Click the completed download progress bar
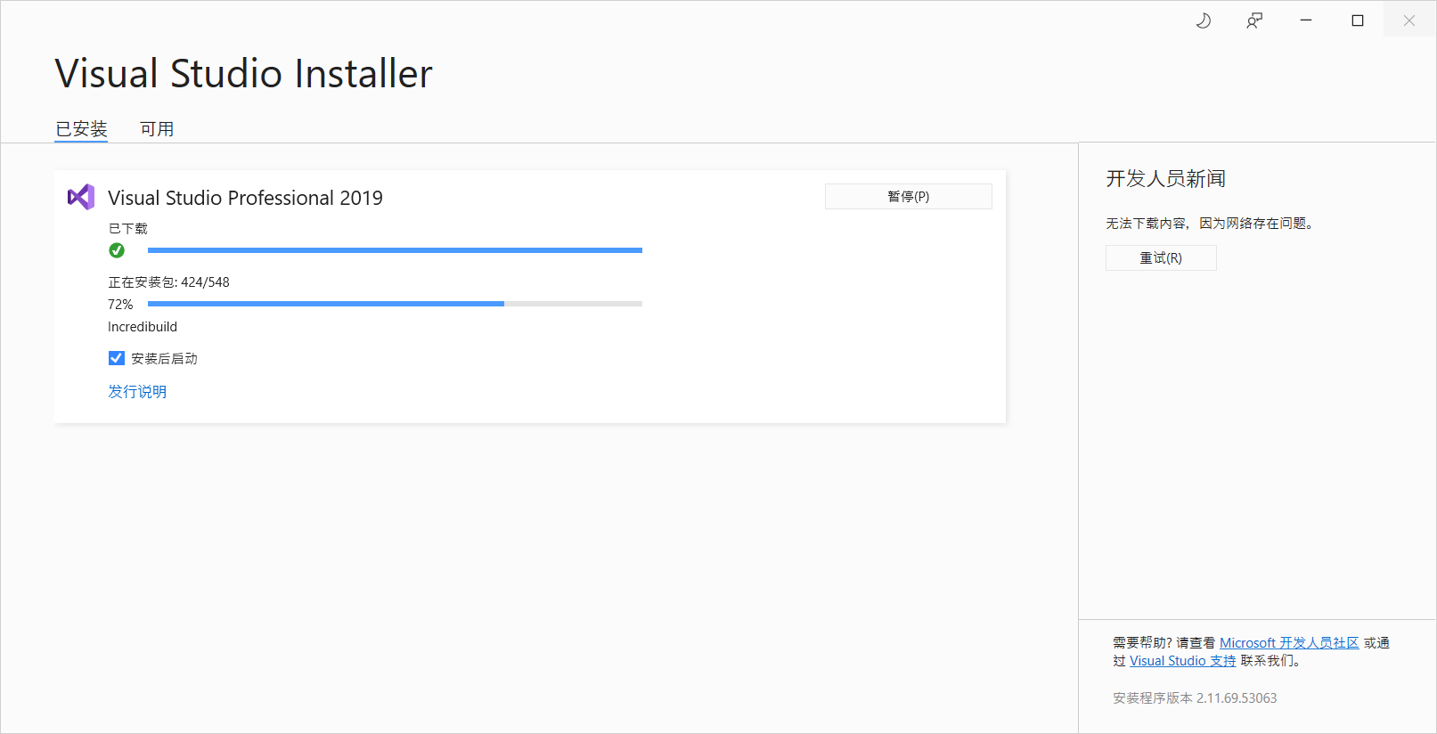This screenshot has height=734, width=1437. coord(395,250)
